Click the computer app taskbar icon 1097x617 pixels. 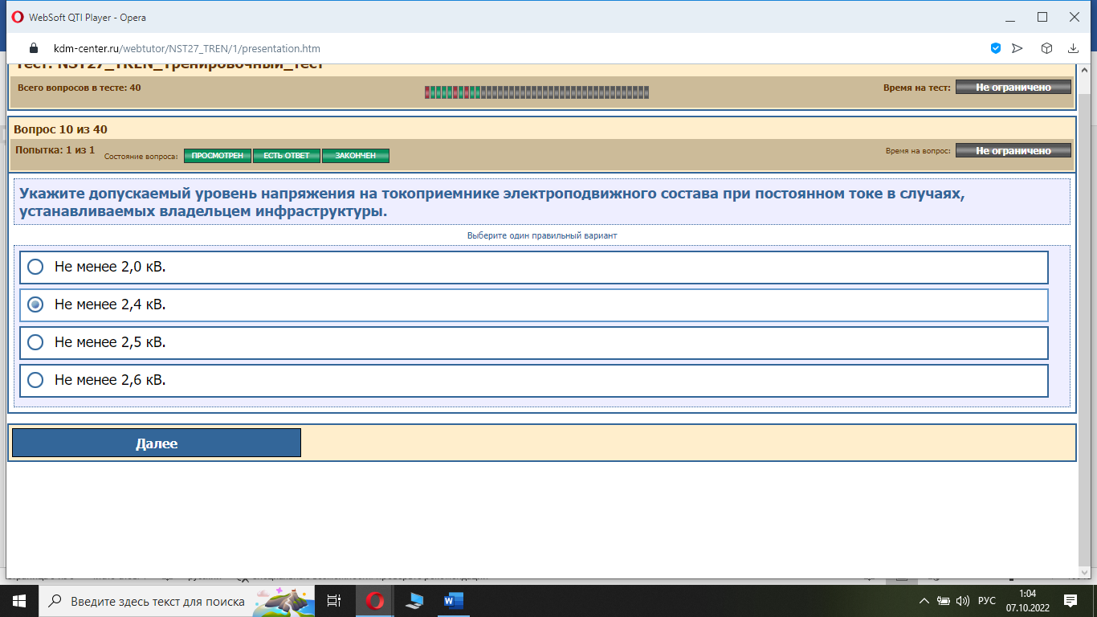tap(414, 601)
